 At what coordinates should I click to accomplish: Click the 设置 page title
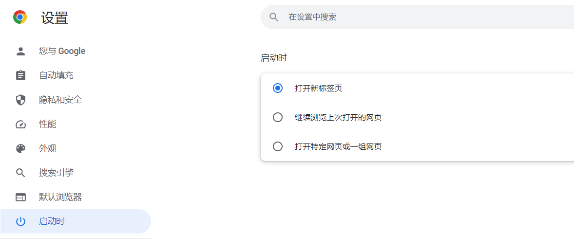coord(55,18)
